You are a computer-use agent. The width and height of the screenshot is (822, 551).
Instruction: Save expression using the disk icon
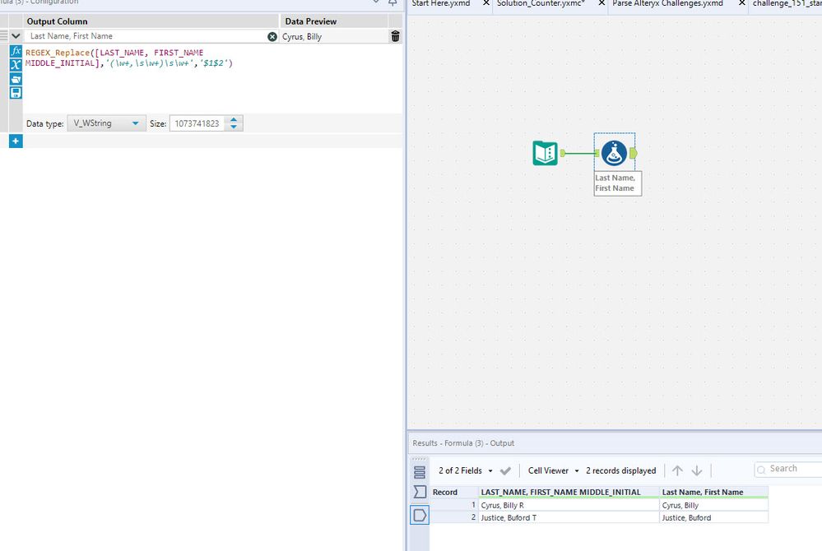point(16,93)
